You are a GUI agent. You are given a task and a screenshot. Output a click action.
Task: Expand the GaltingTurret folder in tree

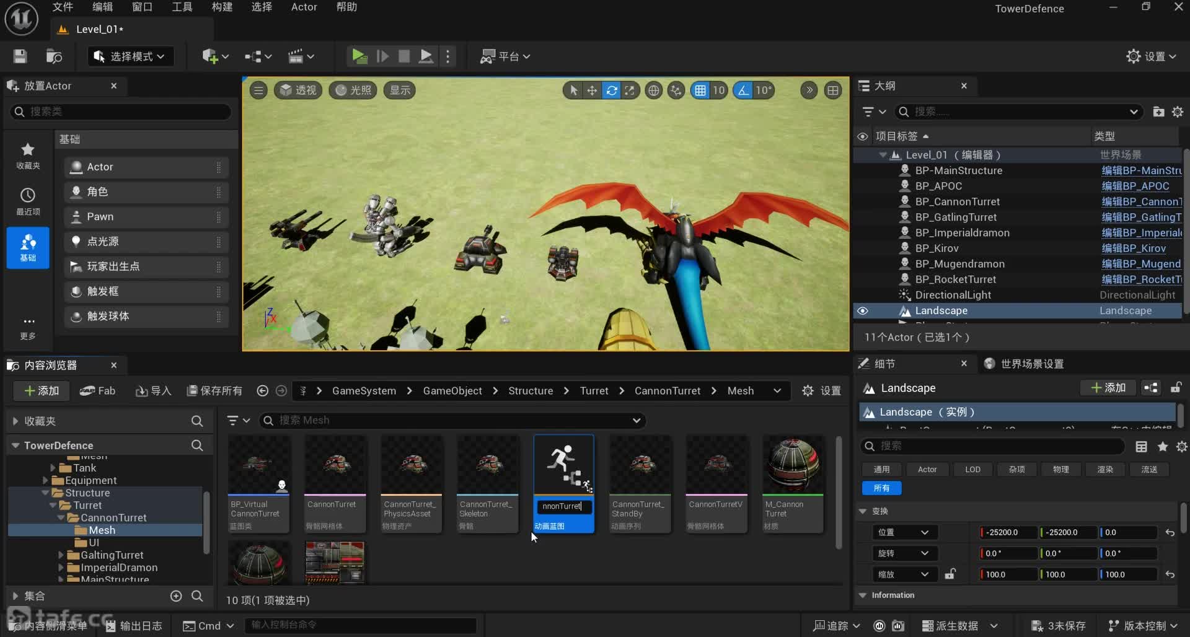click(61, 555)
